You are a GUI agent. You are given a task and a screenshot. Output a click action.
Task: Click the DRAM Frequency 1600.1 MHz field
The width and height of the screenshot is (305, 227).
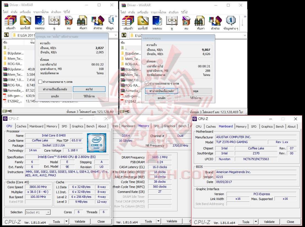(160, 157)
